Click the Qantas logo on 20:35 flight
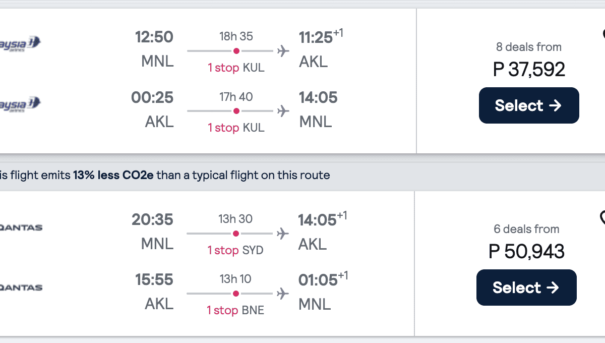This screenshot has width=605, height=343. pyautogui.click(x=21, y=227)
